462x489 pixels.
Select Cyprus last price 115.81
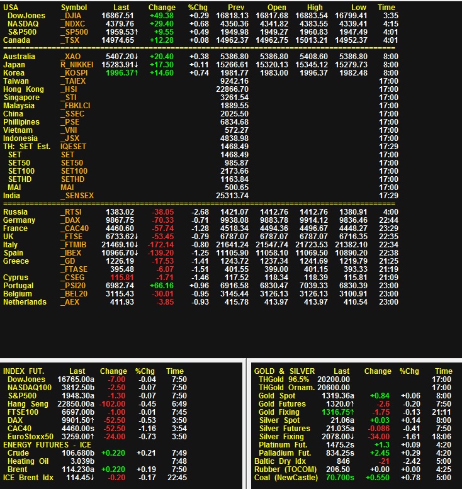(122, 278)
